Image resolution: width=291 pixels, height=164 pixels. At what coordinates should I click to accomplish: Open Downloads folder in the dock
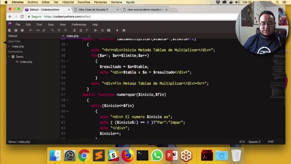[221, 155]
